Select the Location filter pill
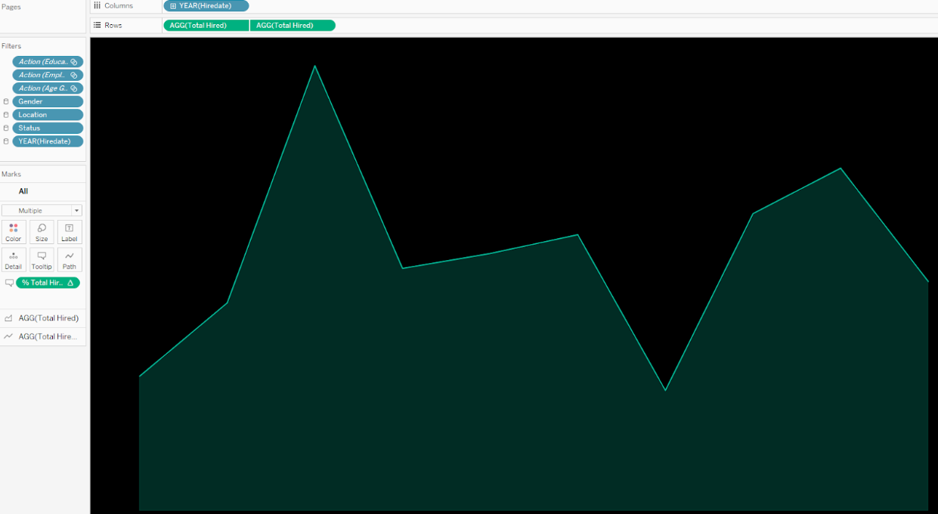Image resolution: width=938 pixels, height=514 pixels. point(48,115)
